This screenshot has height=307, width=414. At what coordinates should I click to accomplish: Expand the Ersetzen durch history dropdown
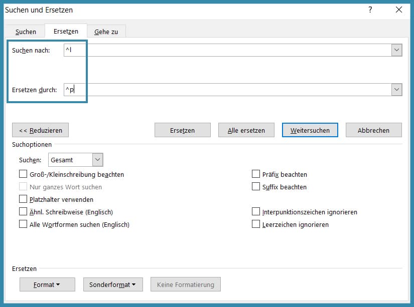[396, 90]
